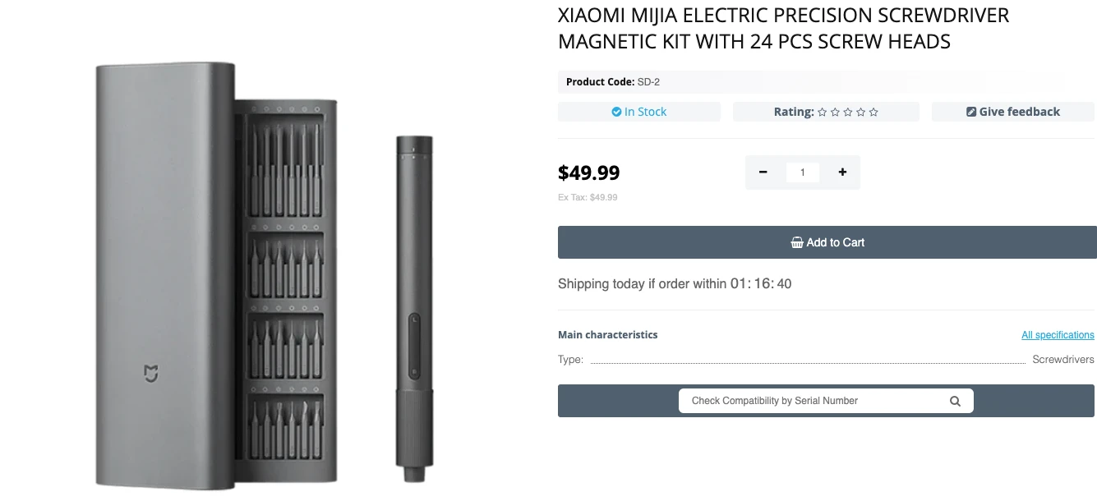Click the checkmark icon next to In Stock
1097x501 pixels.
617,112
